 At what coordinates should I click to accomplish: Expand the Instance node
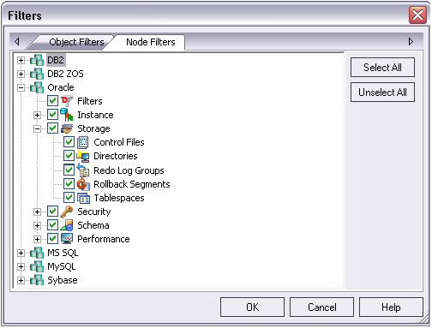coord(37,115)
